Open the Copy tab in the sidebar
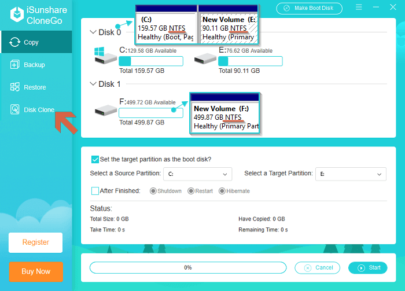 coord(36,42)
